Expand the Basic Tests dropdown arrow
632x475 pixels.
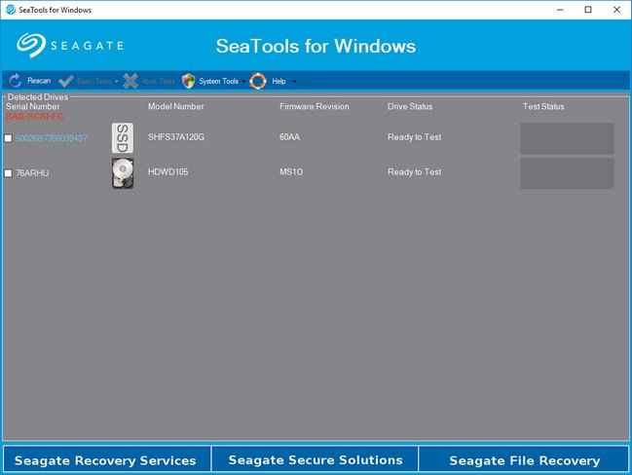click(x=117, y=82)
